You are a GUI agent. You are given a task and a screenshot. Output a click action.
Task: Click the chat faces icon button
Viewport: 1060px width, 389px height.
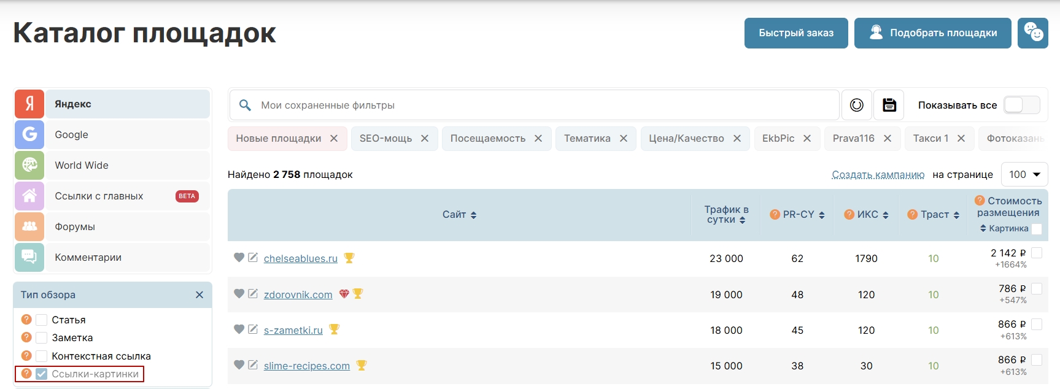point(1032,33)
